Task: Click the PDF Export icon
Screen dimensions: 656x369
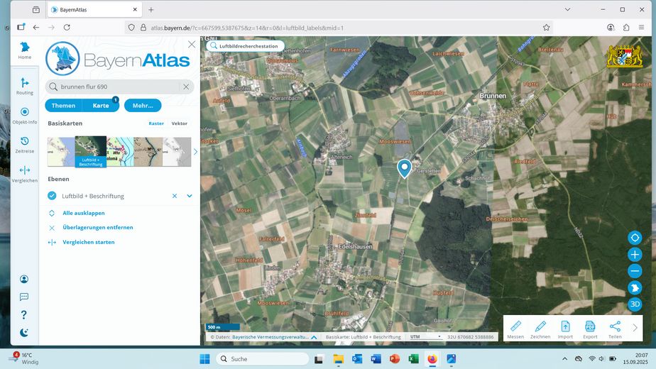Action: pos(590,329)
